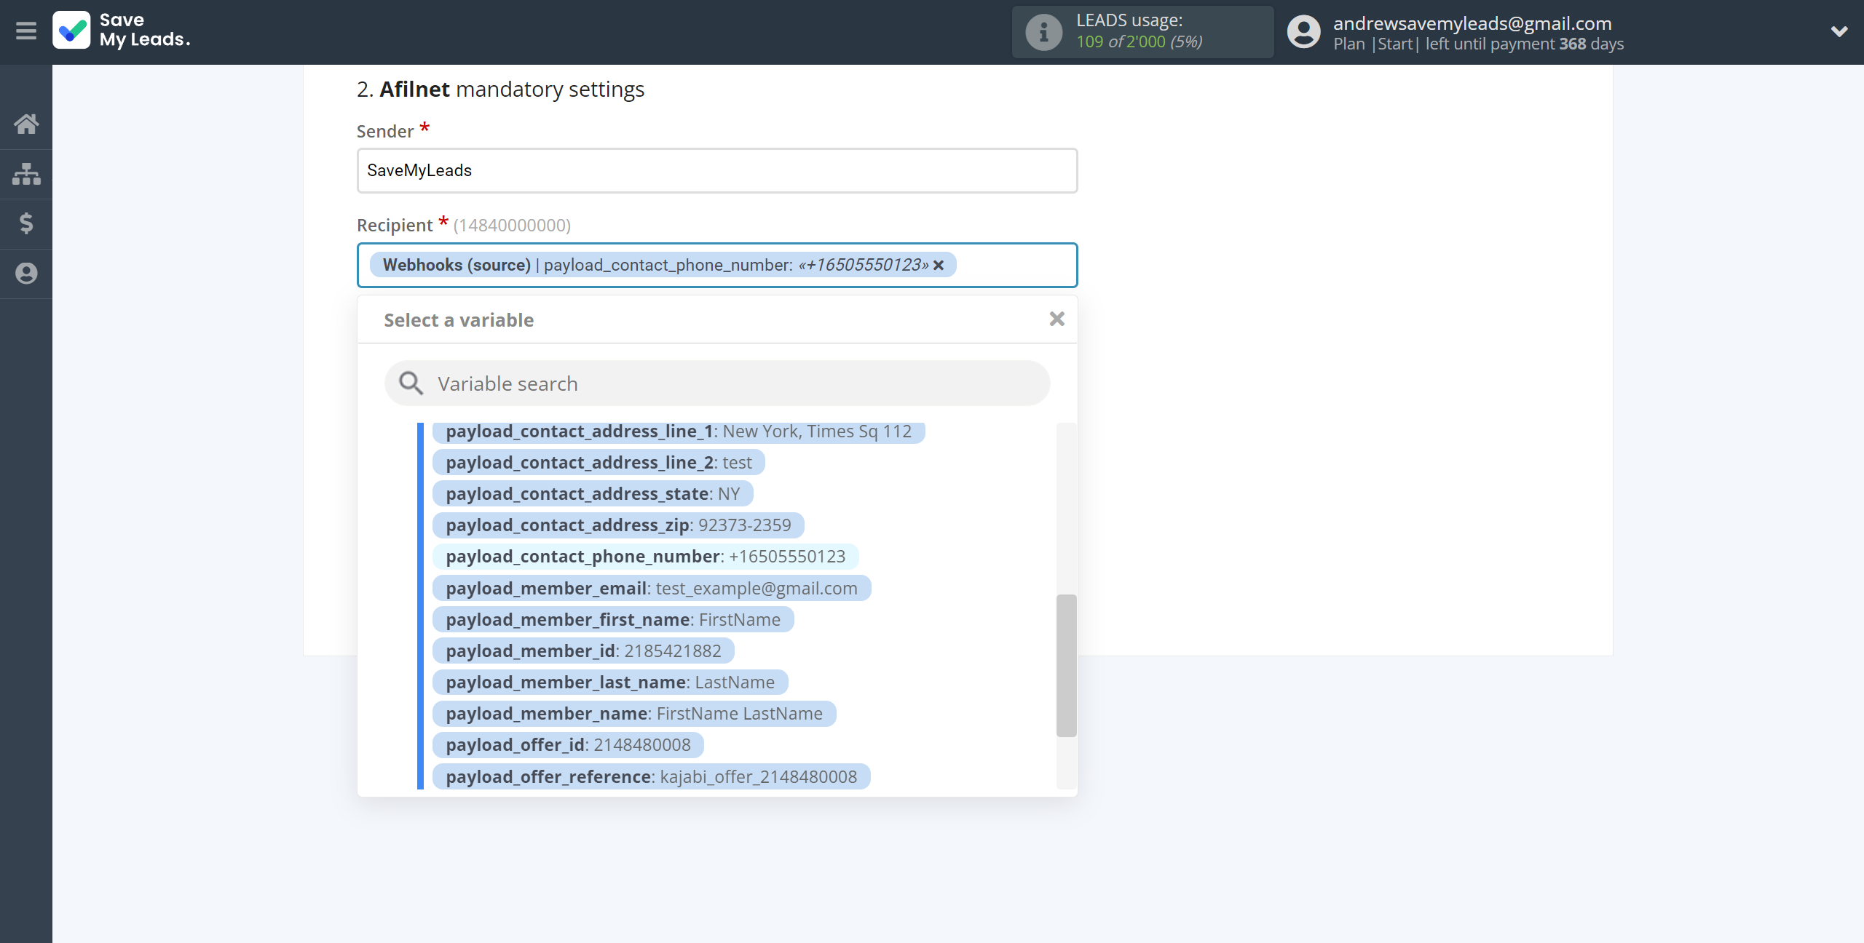Select payload_member_email variable
Image resolution: width=1864 pixels, height=943 pixels.
(x=652, y=588)
